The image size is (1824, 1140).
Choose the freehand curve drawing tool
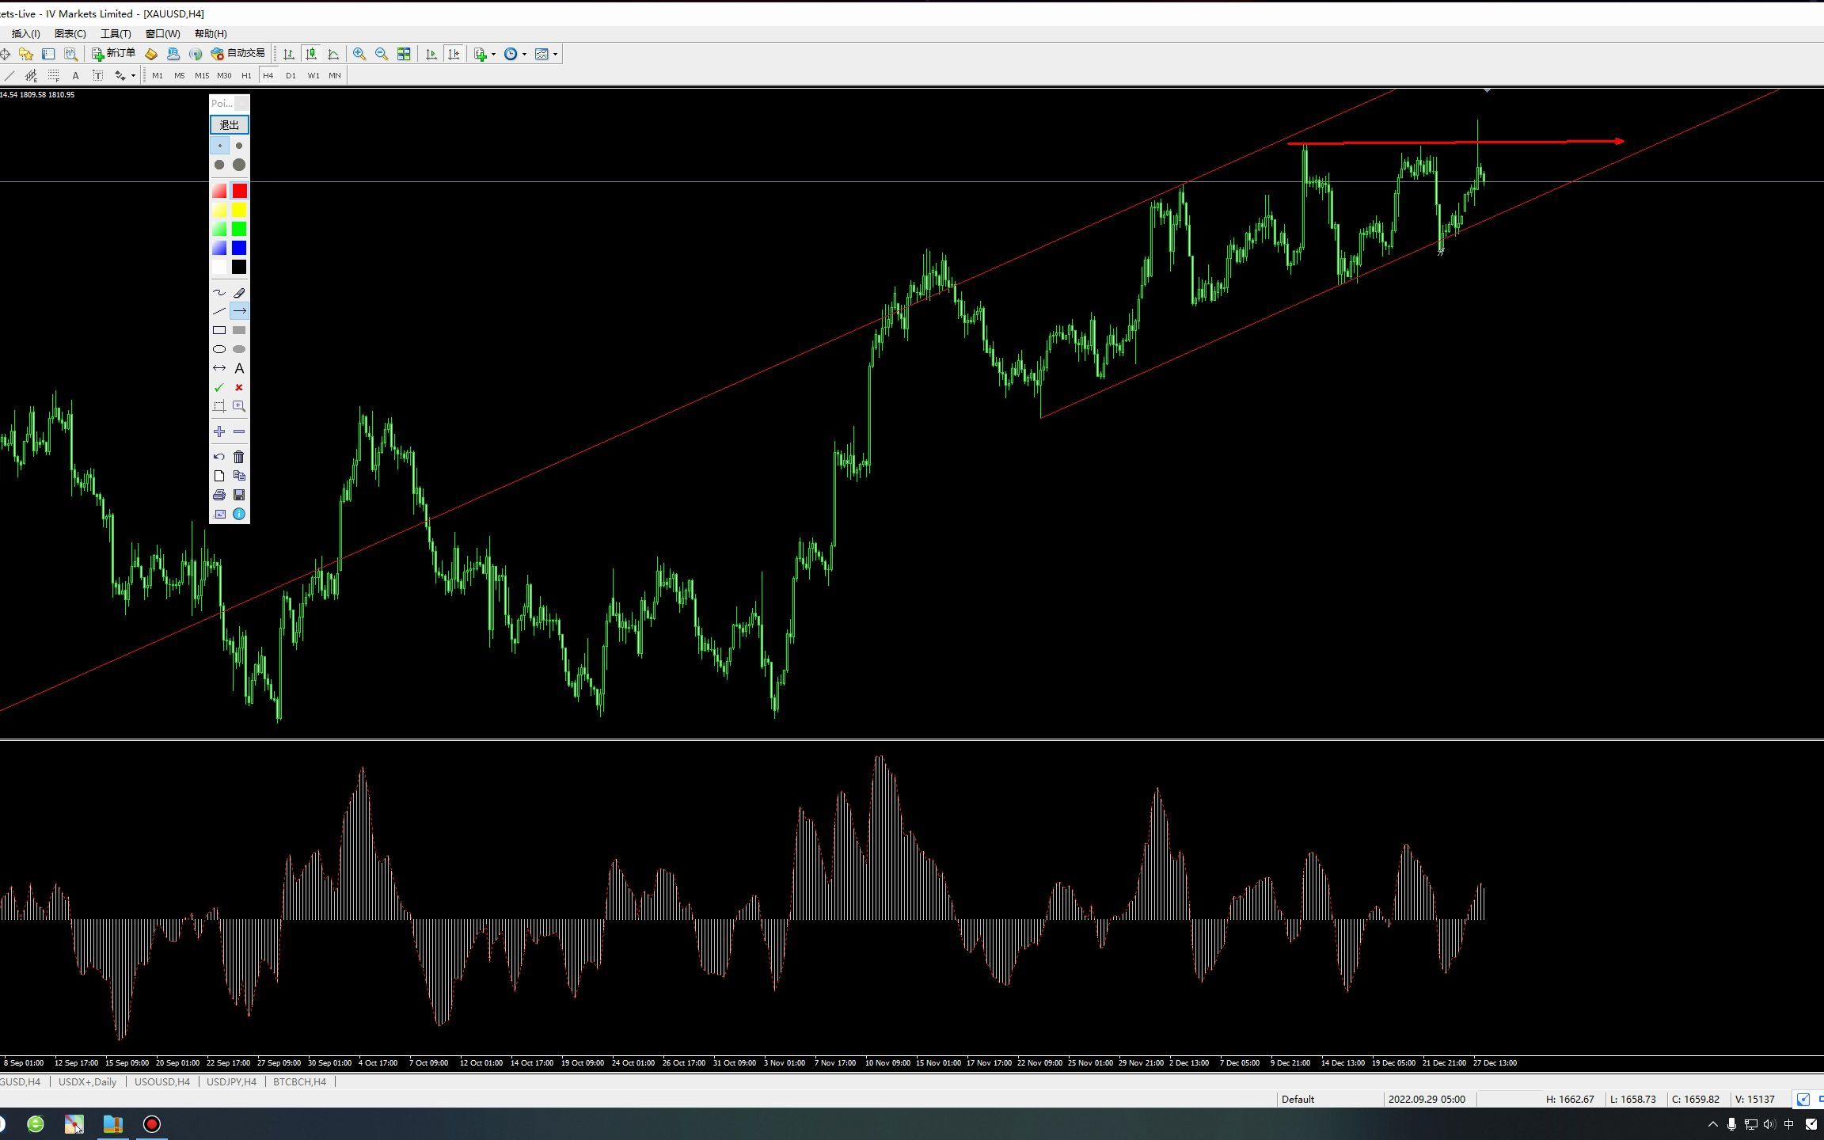point(219,292)
